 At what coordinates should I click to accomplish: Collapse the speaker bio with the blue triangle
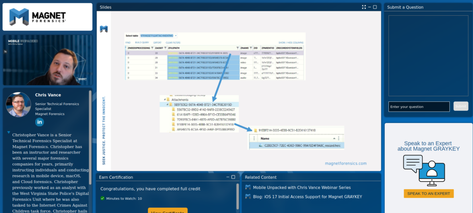(9, 132)
